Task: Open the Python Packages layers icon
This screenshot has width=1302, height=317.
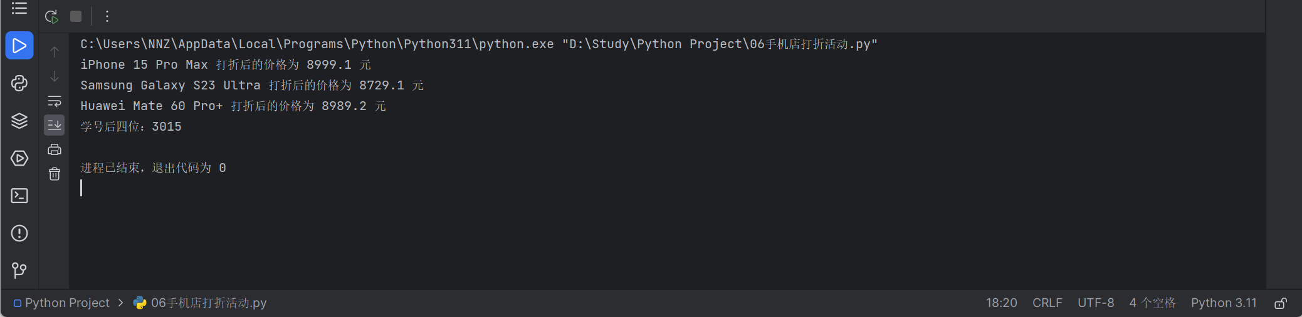Action: pyautogui.click(x=19, y=121)
